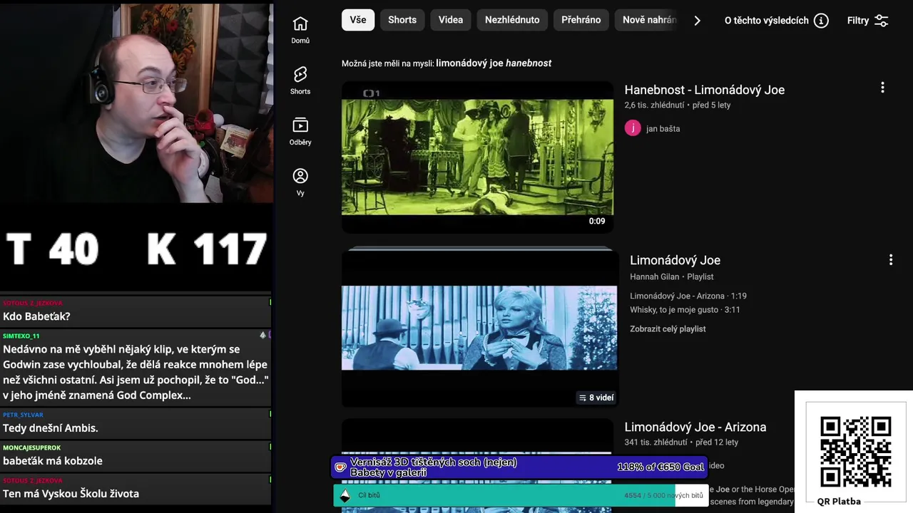Viewport: 913px width, 513px height.
Task: Click the T 40 K 117 counter overlay
Action: coord(136,249)
